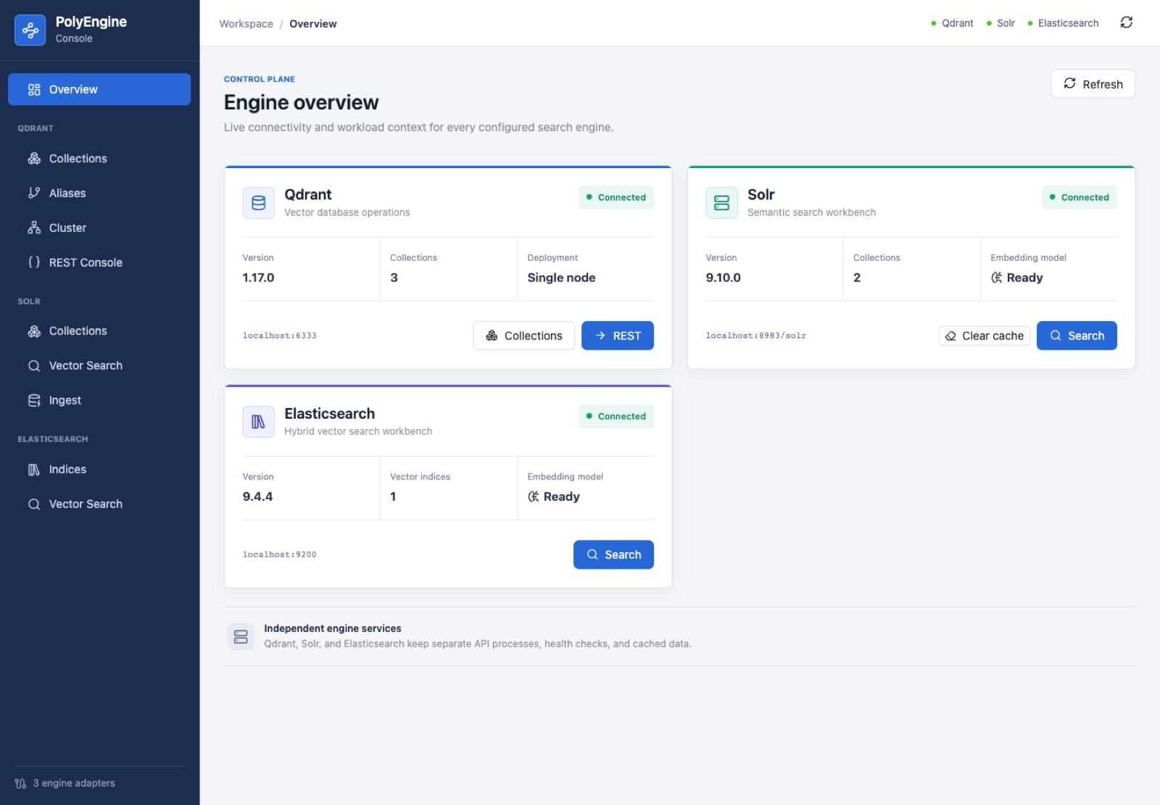This screenshot has height=805, width=1160.
Task: Click the Qdrant card database icon
Action: (259, 203)
